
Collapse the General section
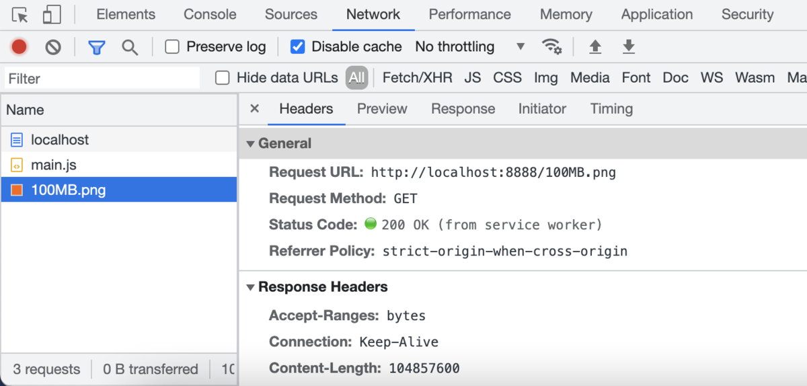pos(251,143)
